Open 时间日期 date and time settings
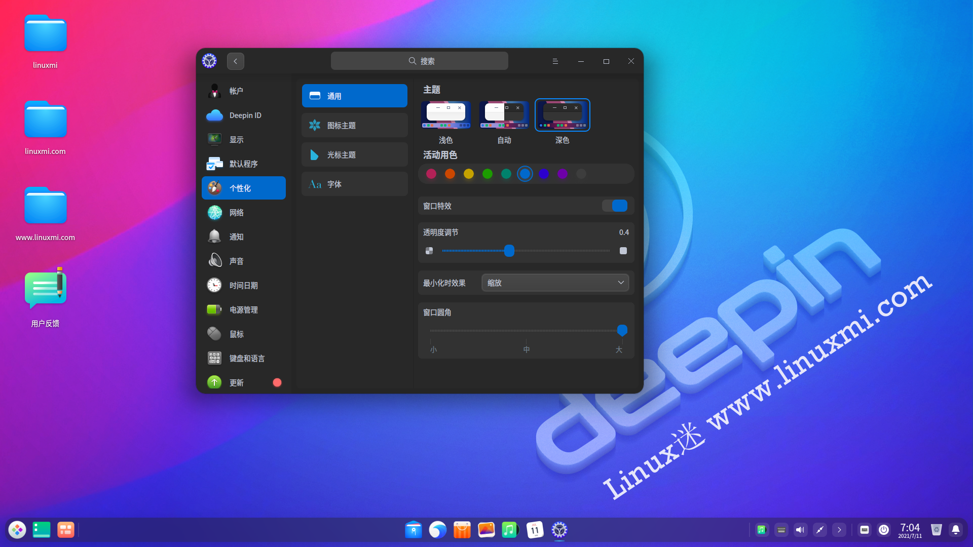 pos(244,285)
